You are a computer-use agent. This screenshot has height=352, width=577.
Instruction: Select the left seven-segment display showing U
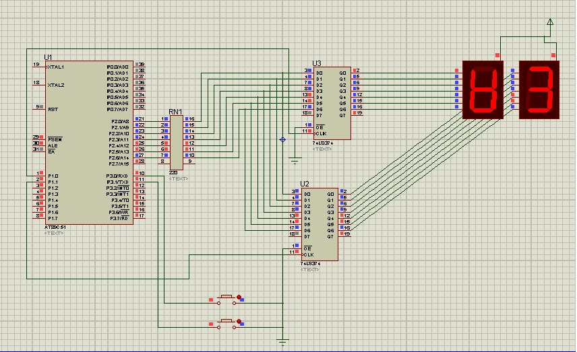tap(483, 90)
